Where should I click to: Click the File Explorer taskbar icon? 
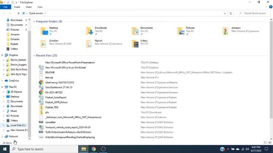pyautogui.click(x=84, y=149)
